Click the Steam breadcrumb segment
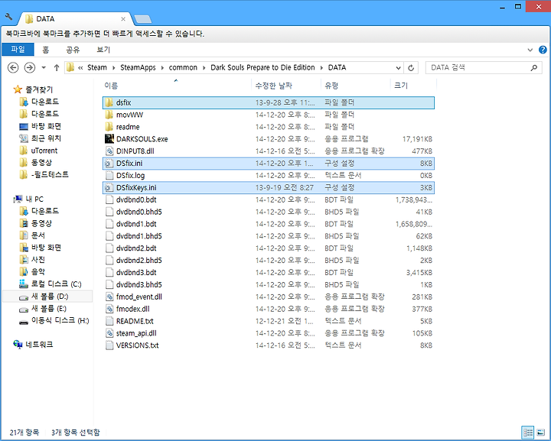551x441 pixels. click(97, 67)
